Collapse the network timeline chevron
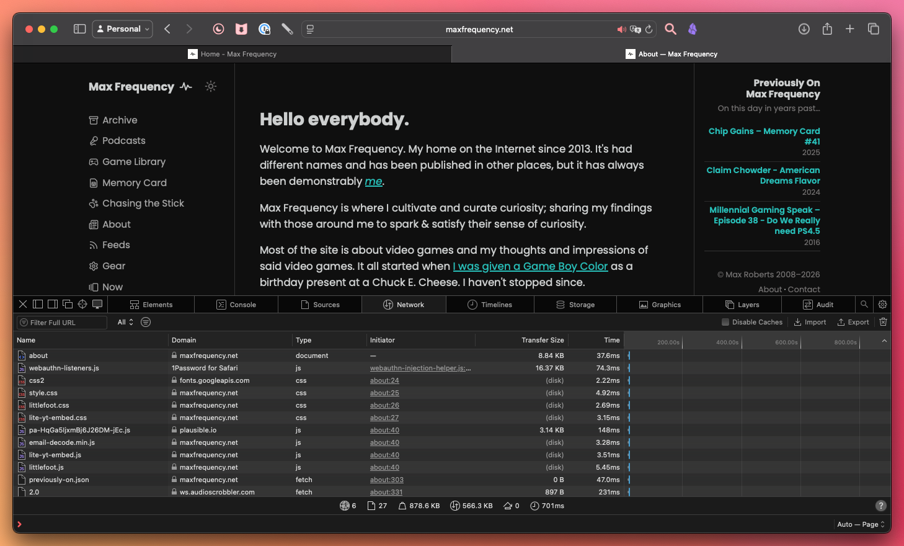904x546 pixels. coord(884,341)
